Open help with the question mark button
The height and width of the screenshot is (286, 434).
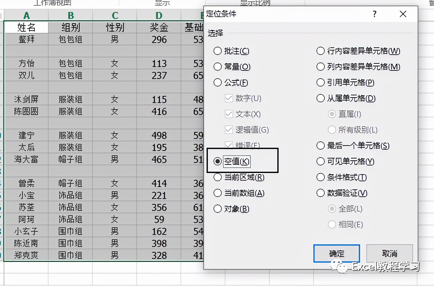[375, 14]
